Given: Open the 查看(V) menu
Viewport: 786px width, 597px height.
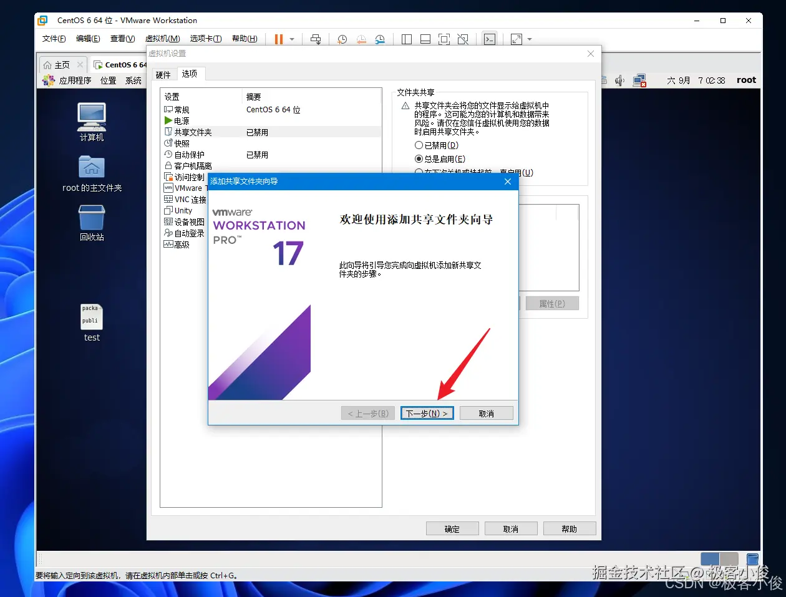Looking at the screenshot, I should click(122, 39).
